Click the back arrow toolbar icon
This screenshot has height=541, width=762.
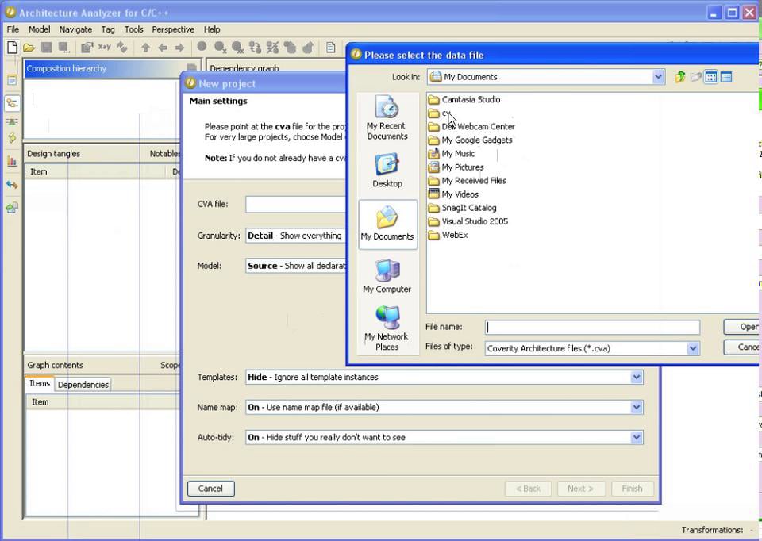tap(163, 48)
